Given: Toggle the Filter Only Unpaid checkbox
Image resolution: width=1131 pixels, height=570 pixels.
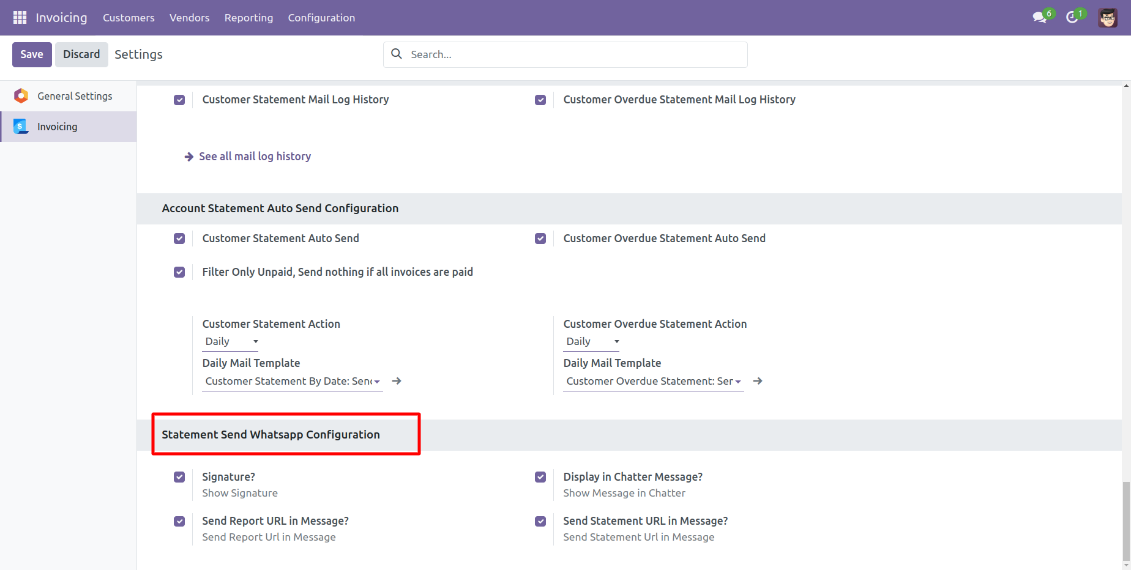Looking at the screenshot, I should (x=179, y=272).
